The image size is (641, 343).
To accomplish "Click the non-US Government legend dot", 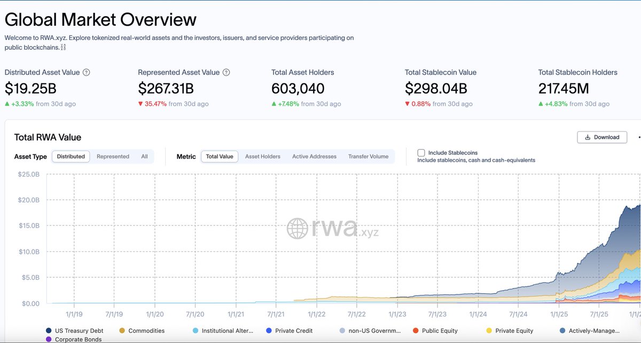I will pyautogui.click(x=342, y=331).
